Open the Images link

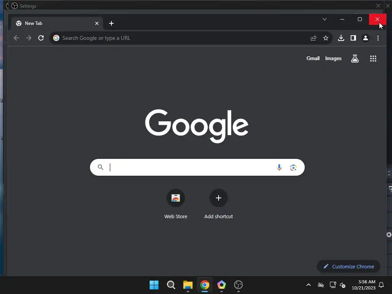click(x=333, y=58)
